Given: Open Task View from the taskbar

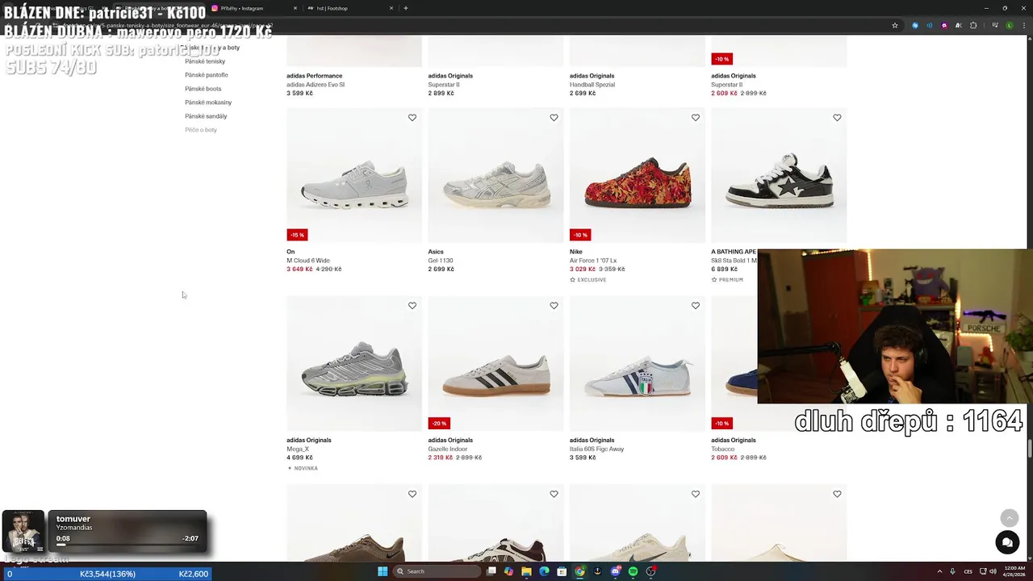Looking at the screenshot, I should [491, 571].
